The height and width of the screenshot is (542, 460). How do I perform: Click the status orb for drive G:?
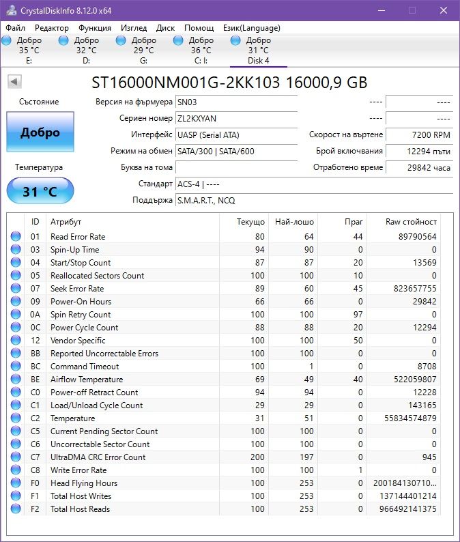point(121,40)
